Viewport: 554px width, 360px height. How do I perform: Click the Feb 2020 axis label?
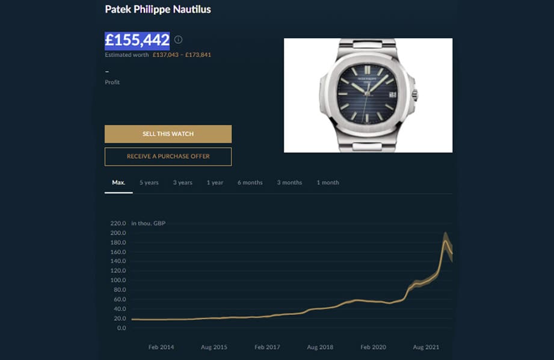pos(373,347)
